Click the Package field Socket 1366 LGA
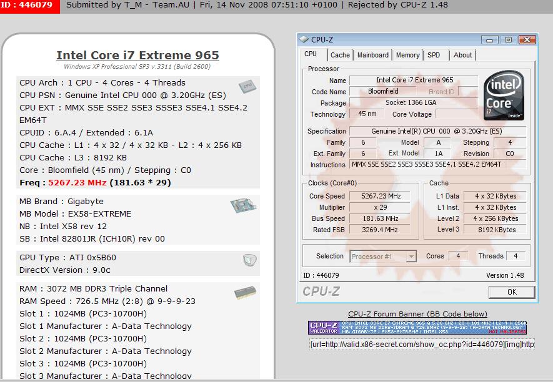Image resolution: width=553 pixels, height=382 pixels. 414,102
